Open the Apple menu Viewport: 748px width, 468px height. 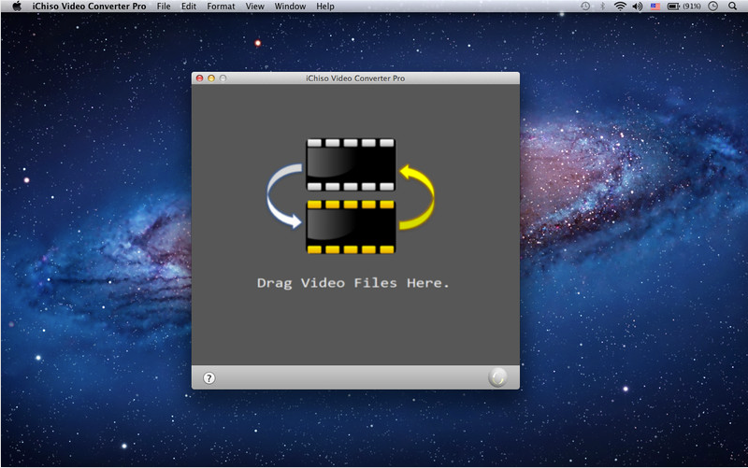click(x=16, y=7)
